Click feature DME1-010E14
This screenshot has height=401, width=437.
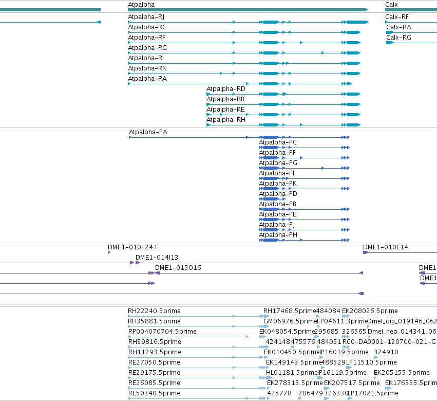coord(385,247)
